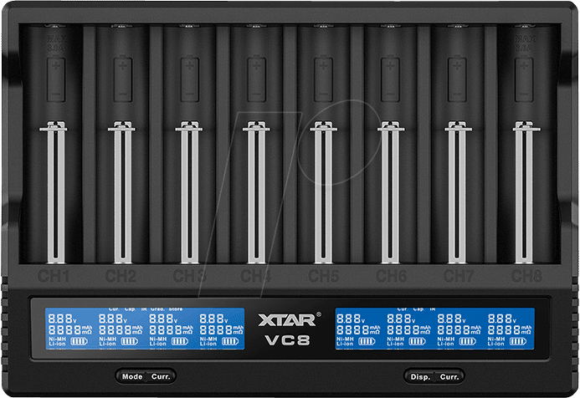Viewport: 580px width, 398px height.
Task: Click the battery polarity icon in CH3 slot
Action: tap(190, 79)
